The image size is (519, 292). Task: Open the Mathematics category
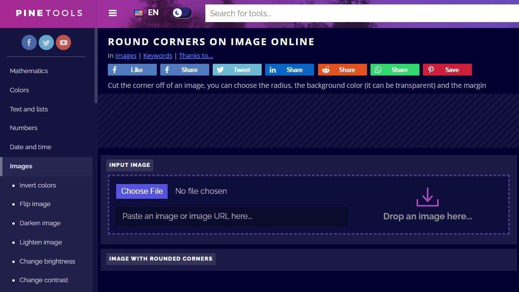click(29, 71)
